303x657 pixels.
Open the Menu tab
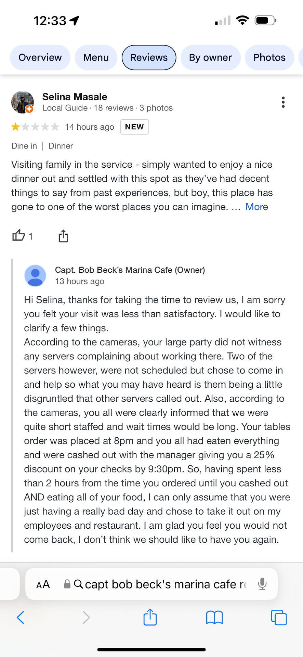tap(96, 57)
